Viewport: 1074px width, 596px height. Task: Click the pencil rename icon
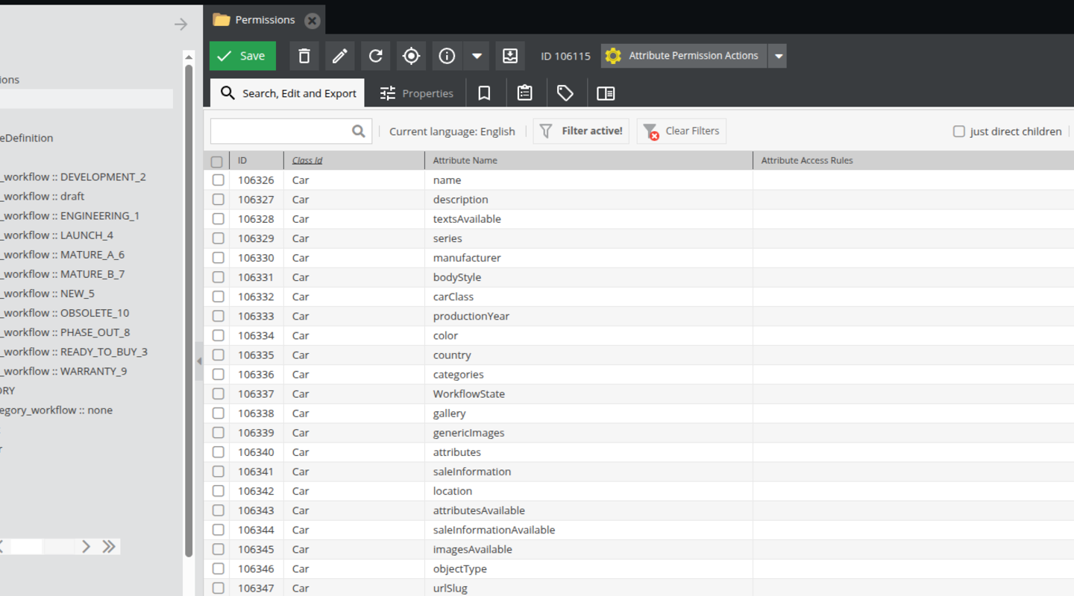tap(339, 56)
